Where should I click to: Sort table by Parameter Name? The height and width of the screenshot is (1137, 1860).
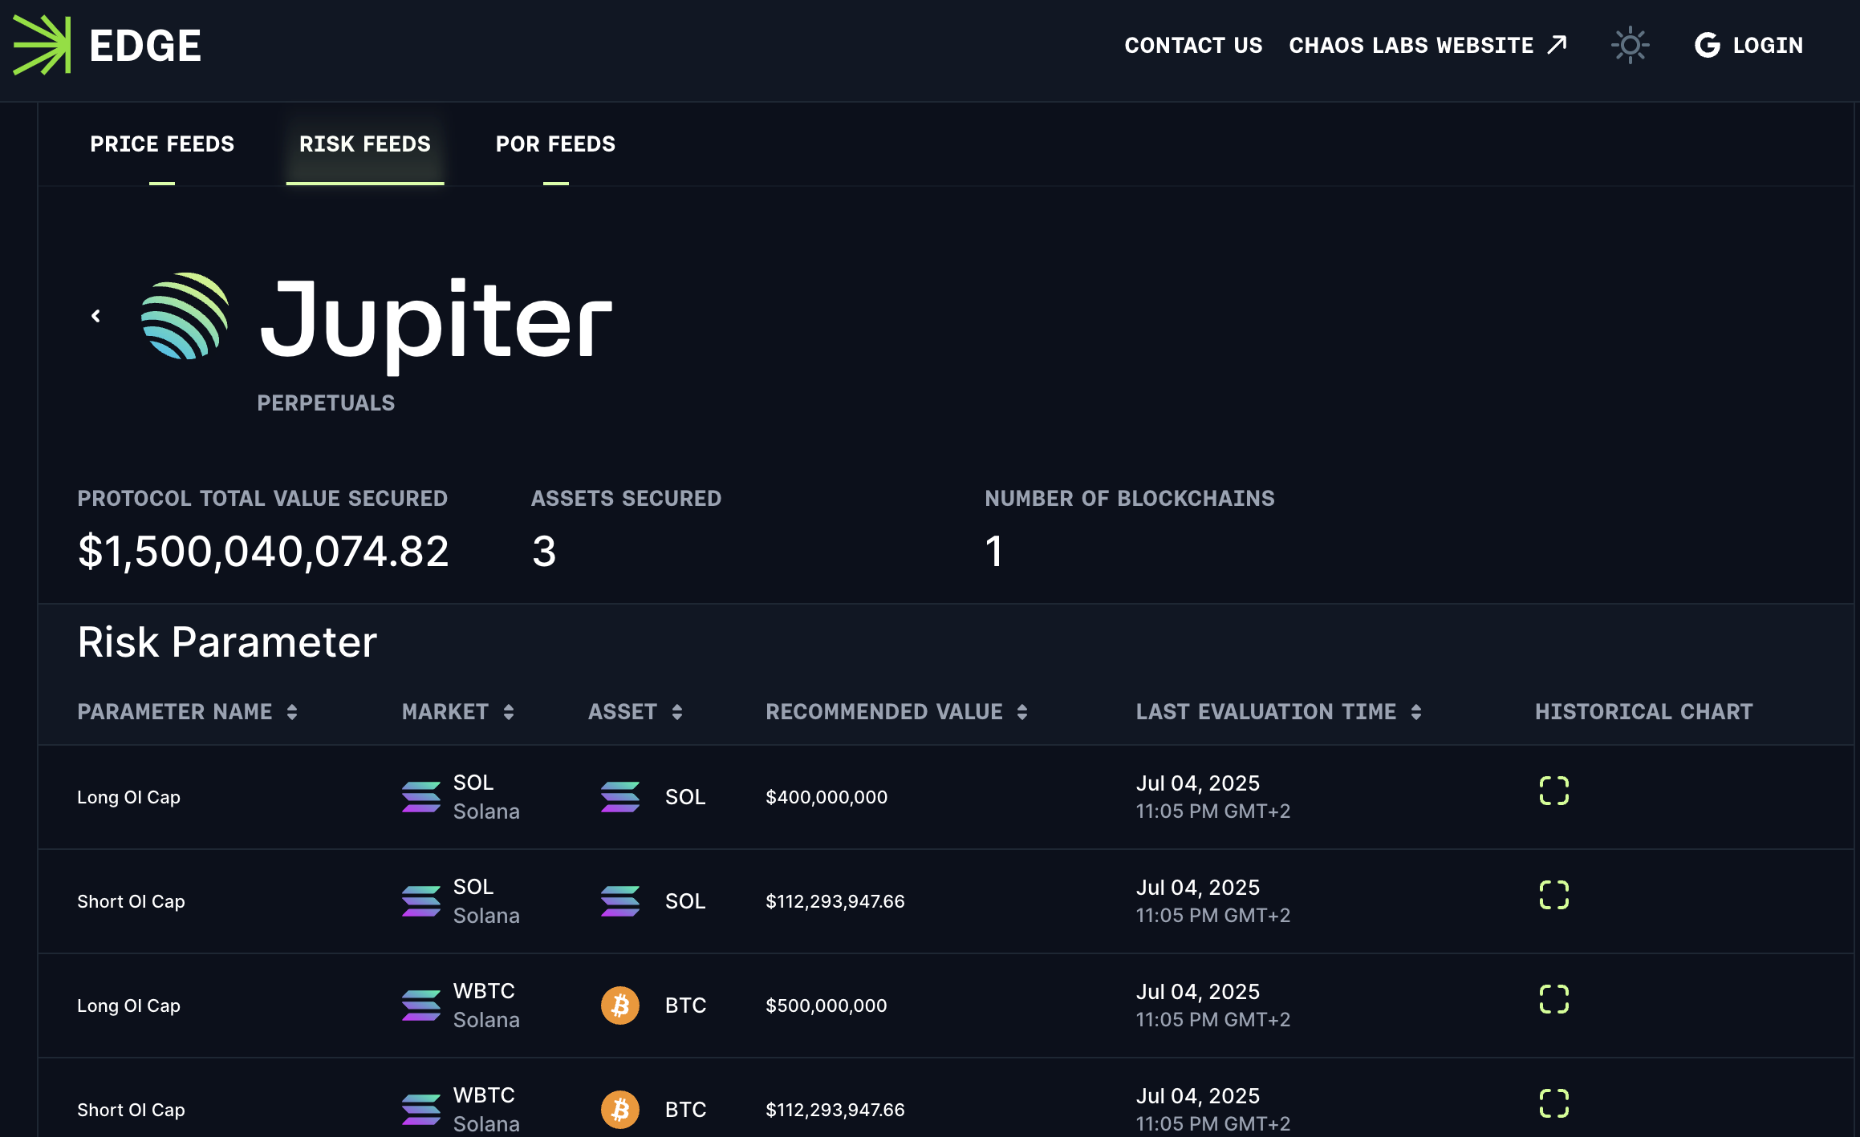click(187, 712)
